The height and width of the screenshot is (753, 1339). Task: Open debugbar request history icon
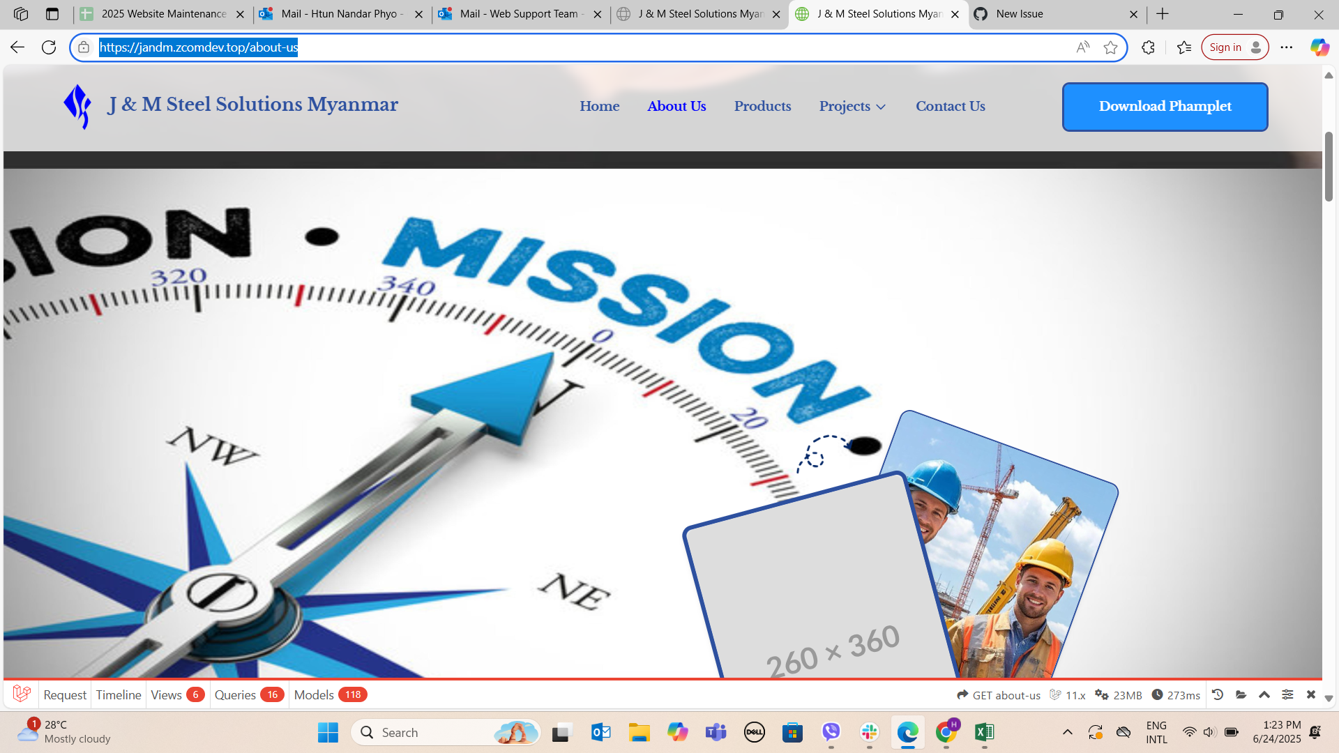1218,694
